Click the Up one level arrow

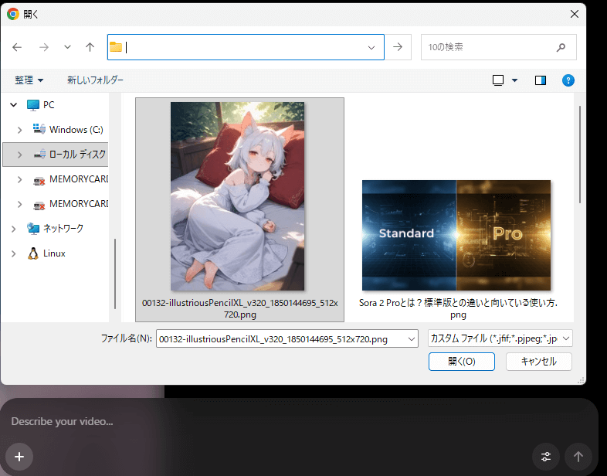(90, 47)
